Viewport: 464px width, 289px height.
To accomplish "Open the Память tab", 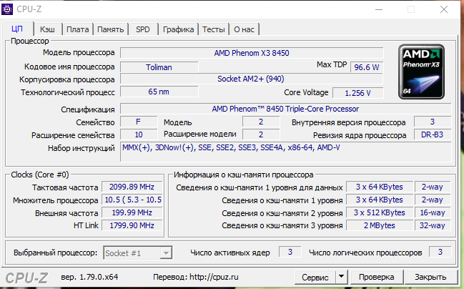I will [x=110, y=29].
